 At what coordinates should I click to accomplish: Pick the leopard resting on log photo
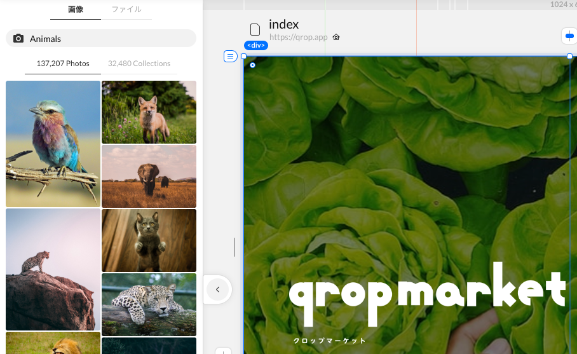pos(149,304)
